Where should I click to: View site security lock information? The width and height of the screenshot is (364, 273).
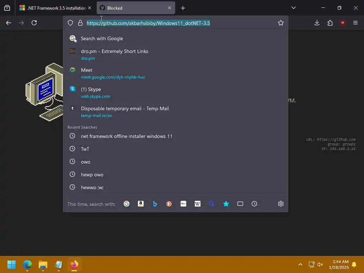80,23
